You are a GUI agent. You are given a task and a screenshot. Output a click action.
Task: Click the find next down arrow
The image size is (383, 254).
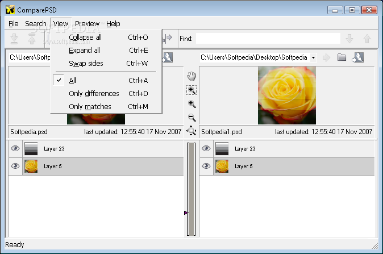[349, 39]
